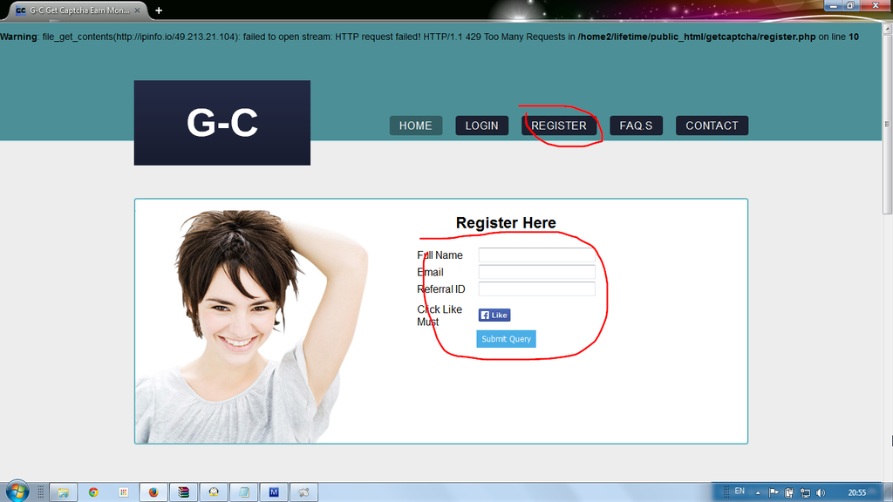
Task: Select the REGISTER nav item
Action: [x=559, y=125]
